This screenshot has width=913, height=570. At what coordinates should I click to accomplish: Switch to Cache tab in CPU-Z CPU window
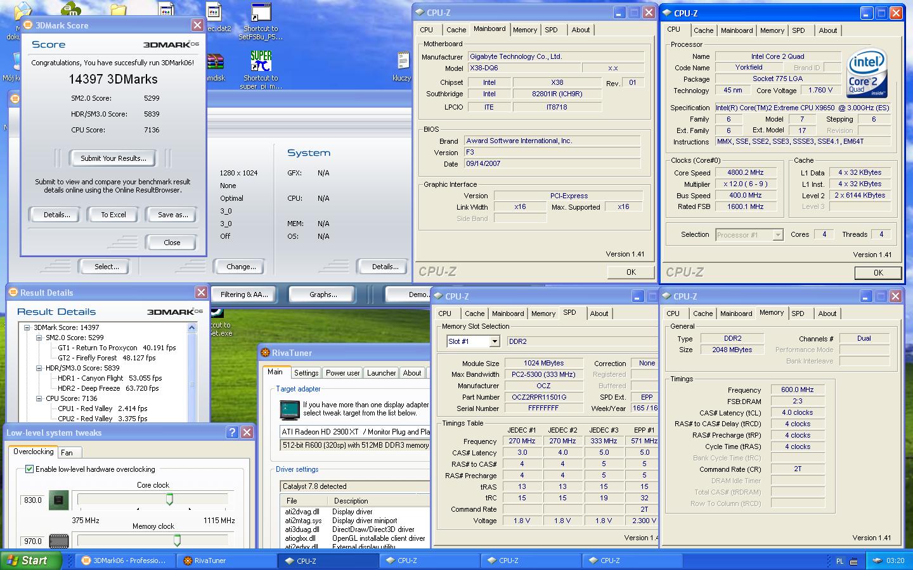(703, 30)
